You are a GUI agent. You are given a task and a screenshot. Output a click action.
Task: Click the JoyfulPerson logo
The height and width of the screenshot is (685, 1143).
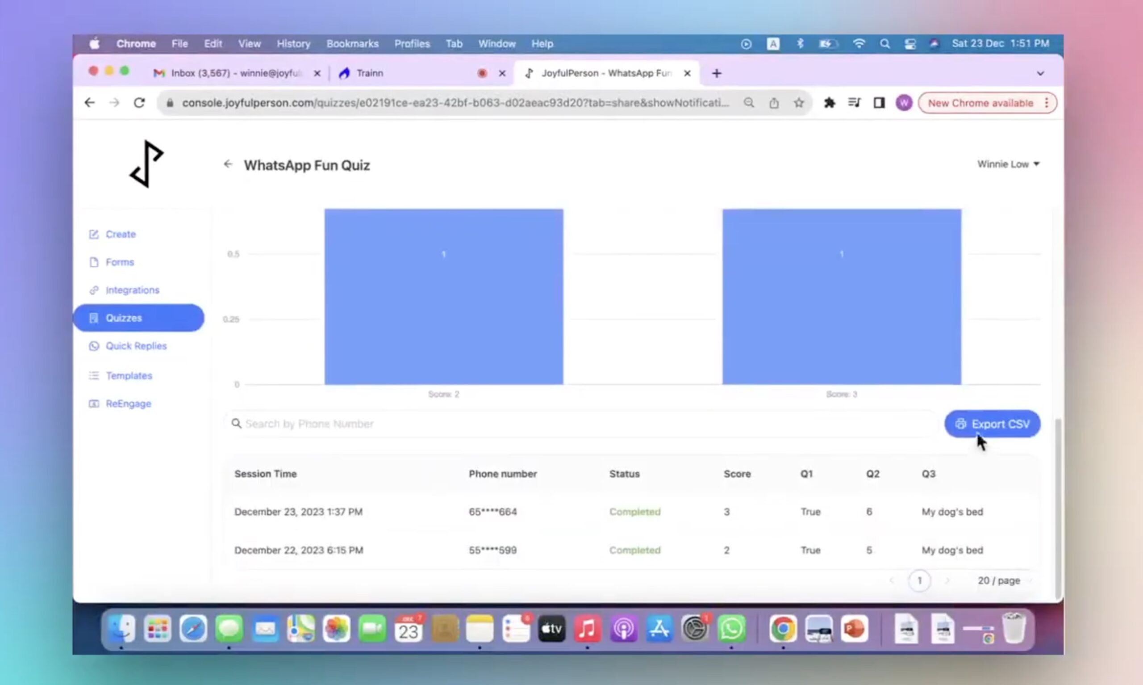(146, 164)
